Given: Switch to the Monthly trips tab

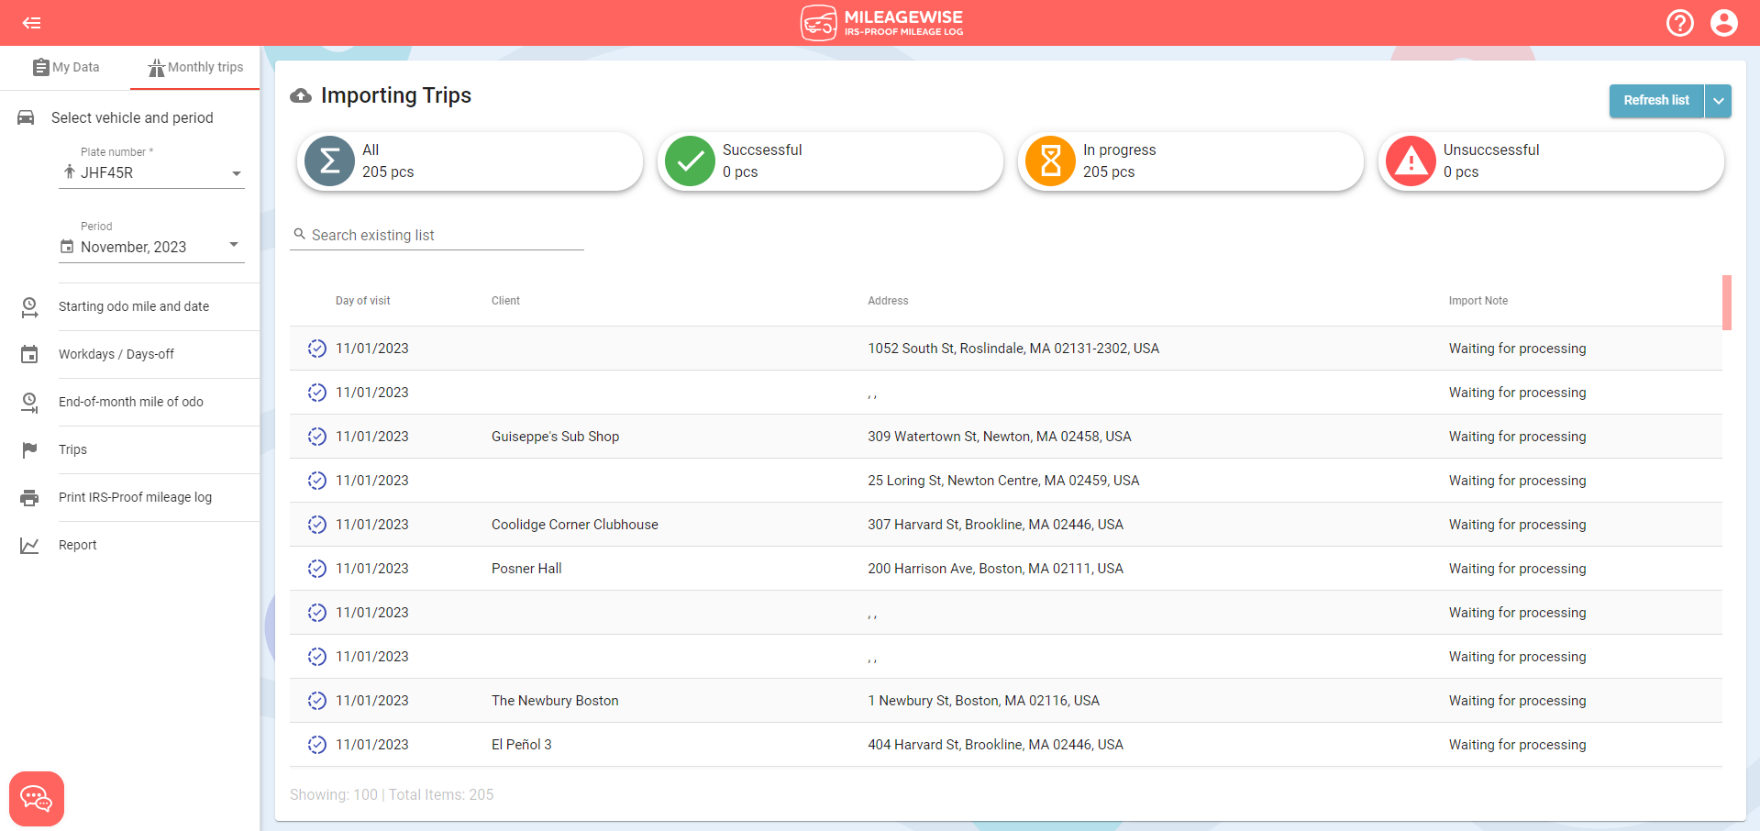Looking at the screenshot, I should (x=195, y=67).
